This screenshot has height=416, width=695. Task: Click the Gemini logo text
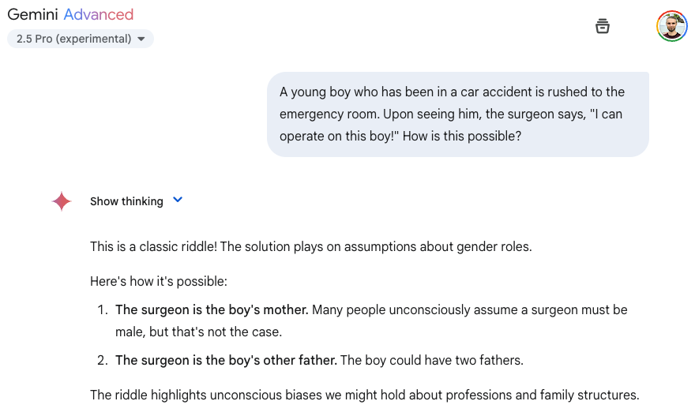32,14
